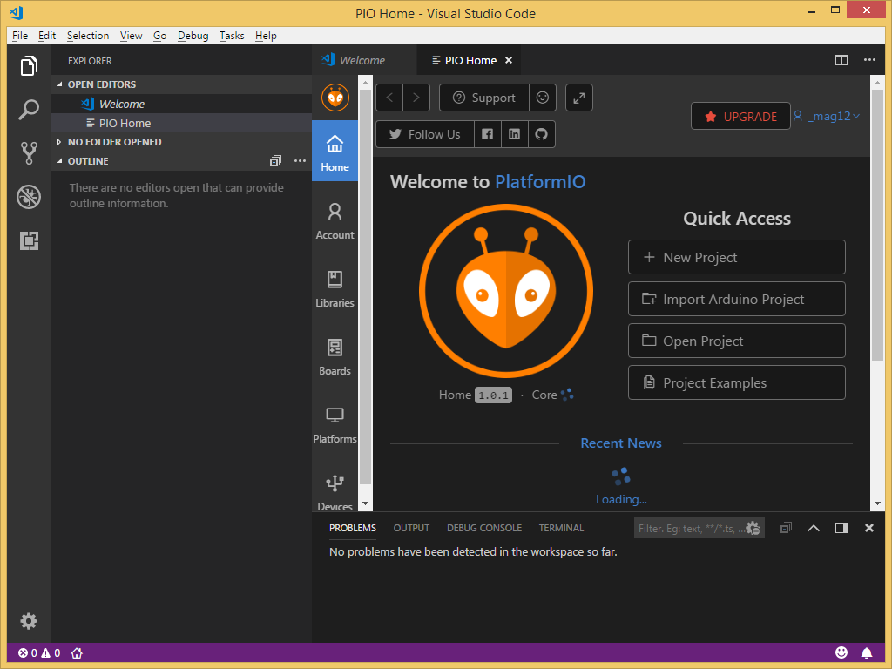Click the problems filter input field
This screenshot has height=669, width=892.
pyautogui.click(x=693, y=527)
